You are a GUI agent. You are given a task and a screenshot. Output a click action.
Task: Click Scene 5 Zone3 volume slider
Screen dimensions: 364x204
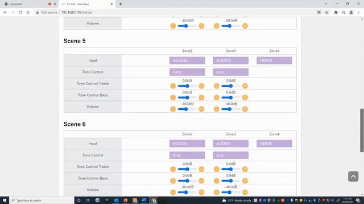[x=231, y=109]
